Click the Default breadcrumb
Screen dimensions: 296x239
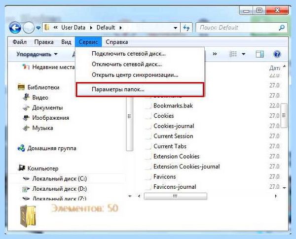(x=106, y=28)
